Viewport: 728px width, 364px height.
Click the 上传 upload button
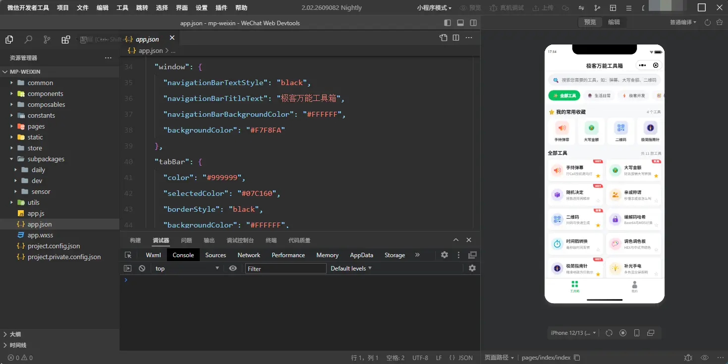pyautogui.click(x=543, y=8)
